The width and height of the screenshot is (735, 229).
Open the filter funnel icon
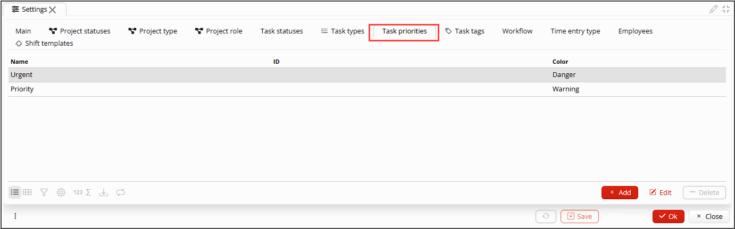(44, 192)
